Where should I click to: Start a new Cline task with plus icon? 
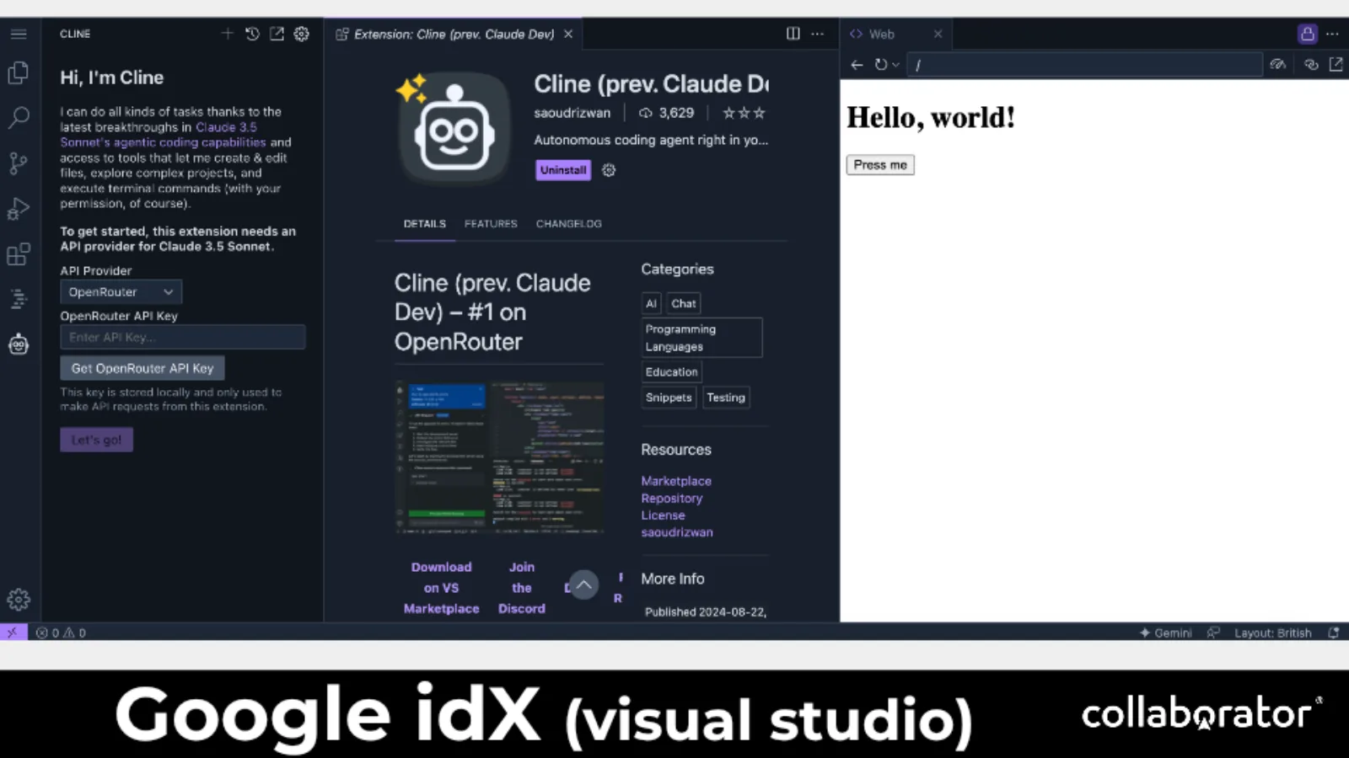pos(228,34)
